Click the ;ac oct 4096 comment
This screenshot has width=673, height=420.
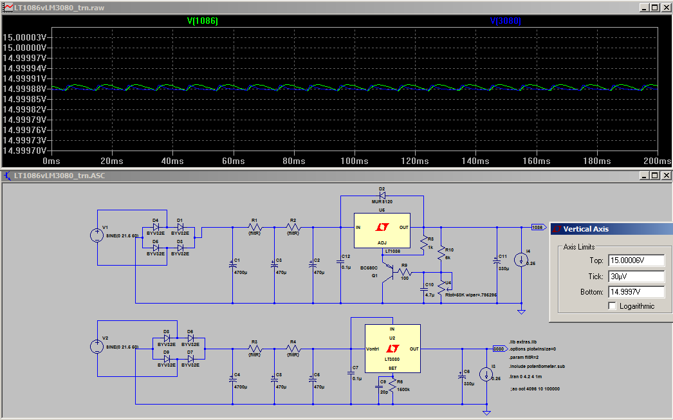coord(535,388)
